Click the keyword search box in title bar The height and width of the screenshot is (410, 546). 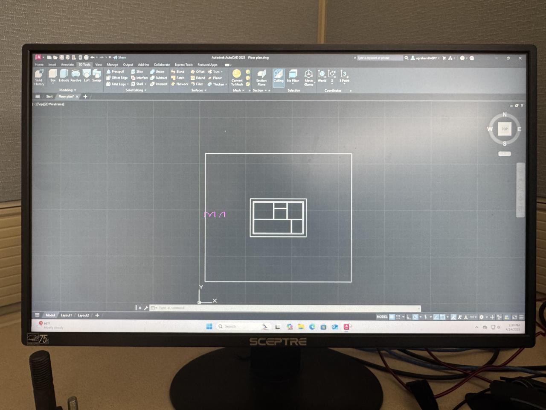coord(380,58)
